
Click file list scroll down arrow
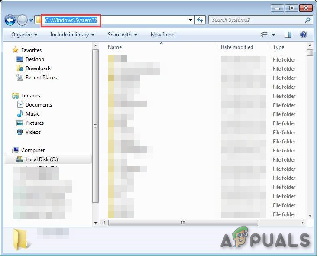tap(310, 216)
